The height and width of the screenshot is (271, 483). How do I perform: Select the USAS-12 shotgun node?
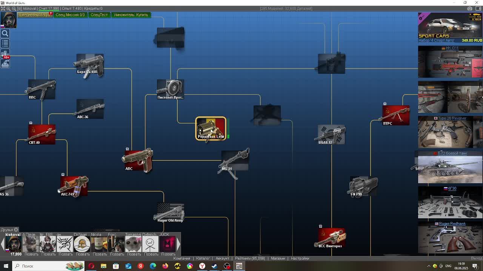[331, 135]
